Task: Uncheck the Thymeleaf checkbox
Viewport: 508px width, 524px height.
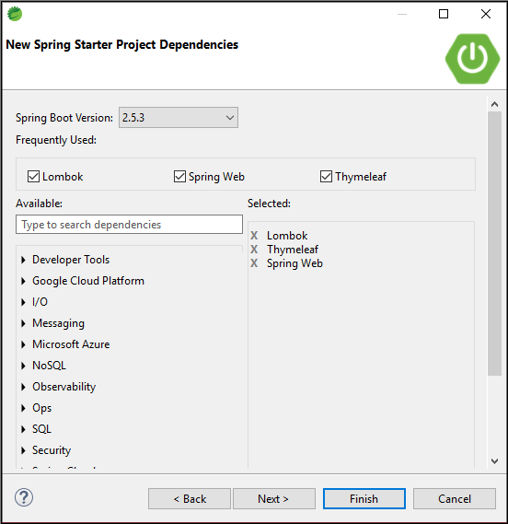Action: [x=326, y=177]
